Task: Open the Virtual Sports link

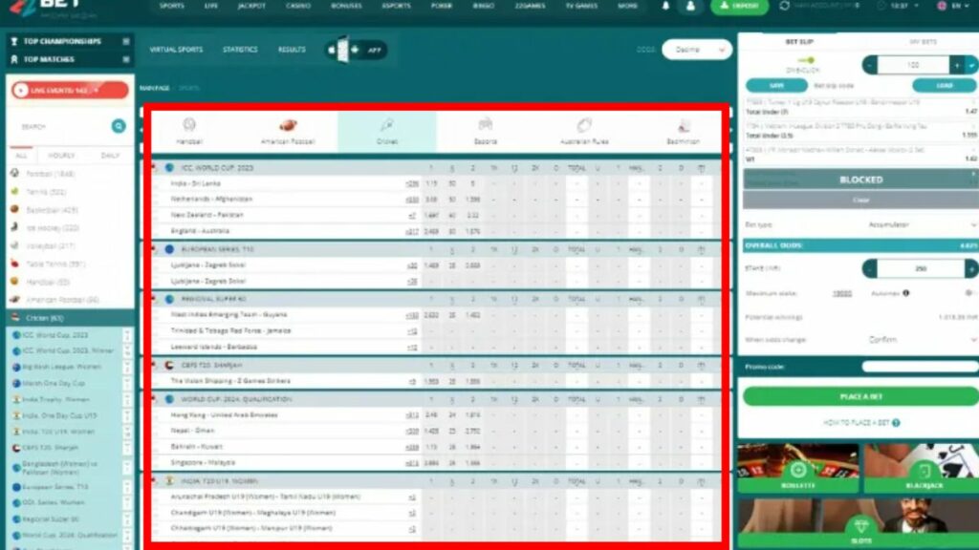Action: tap(176, 50)
